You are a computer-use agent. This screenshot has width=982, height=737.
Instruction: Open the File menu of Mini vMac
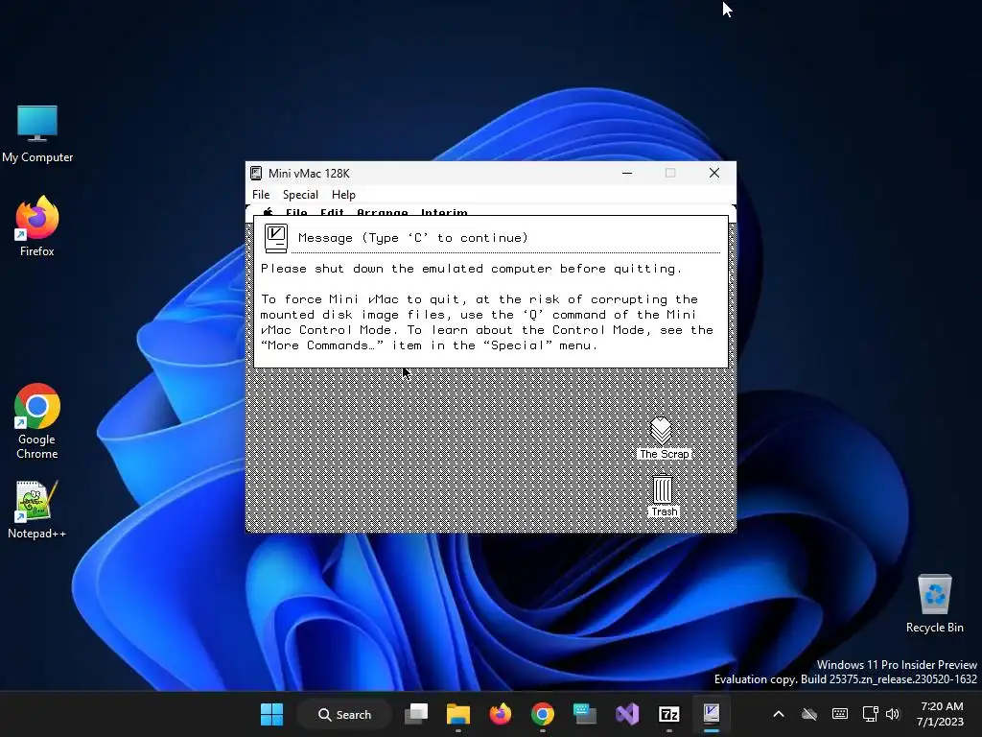(261, 195)
